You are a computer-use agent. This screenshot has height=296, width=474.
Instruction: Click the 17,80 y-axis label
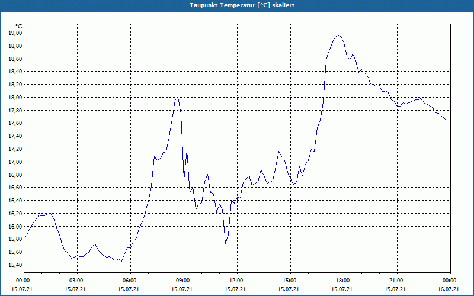coord(16,111)
